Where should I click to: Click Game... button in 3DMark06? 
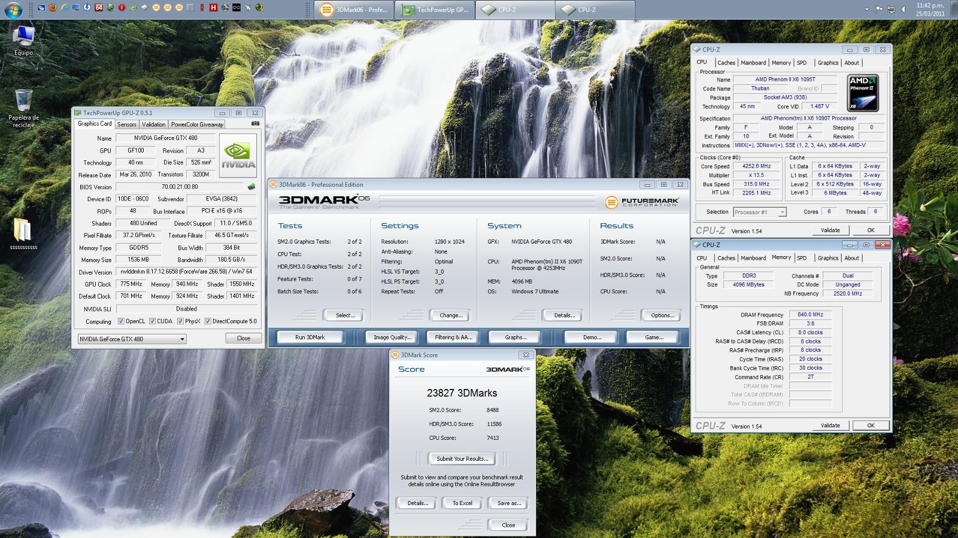coord(654,338)
